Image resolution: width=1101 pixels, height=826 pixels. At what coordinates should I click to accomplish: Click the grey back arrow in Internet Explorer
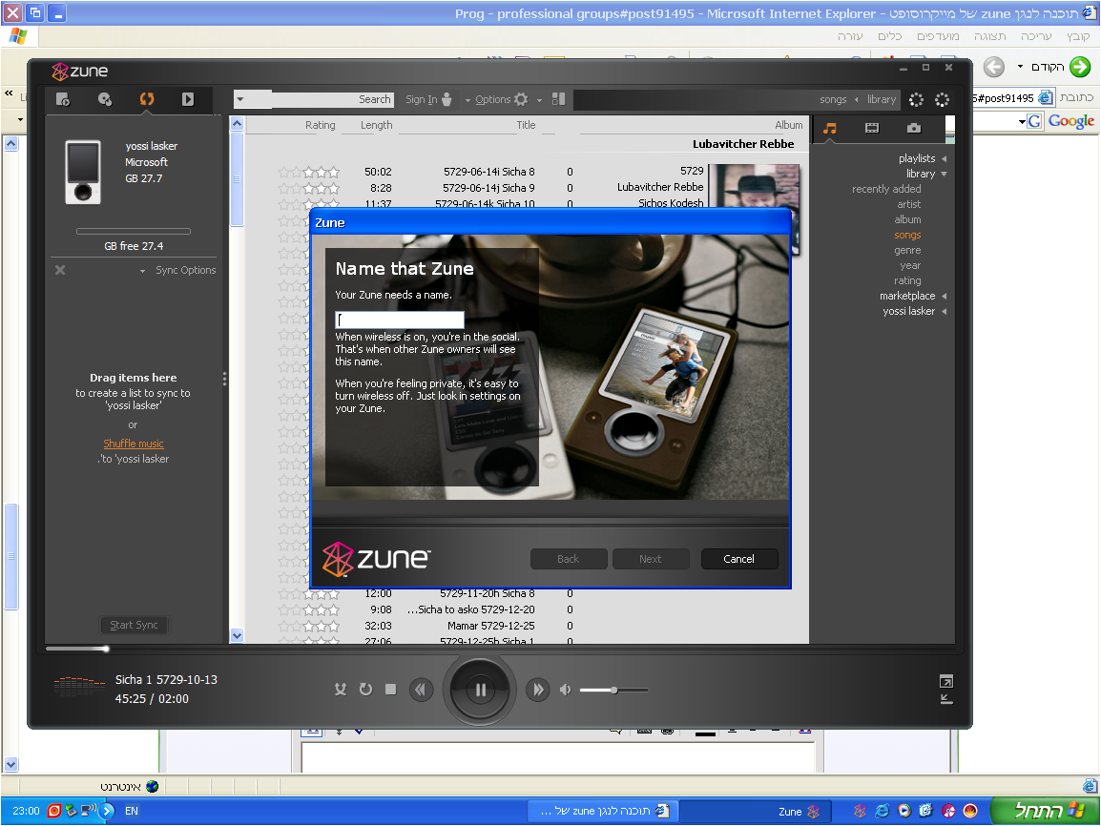click(x=993, y=67)
